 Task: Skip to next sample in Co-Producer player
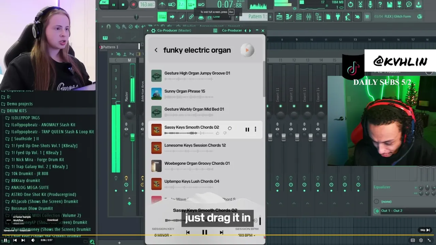(x=221, y=232)
